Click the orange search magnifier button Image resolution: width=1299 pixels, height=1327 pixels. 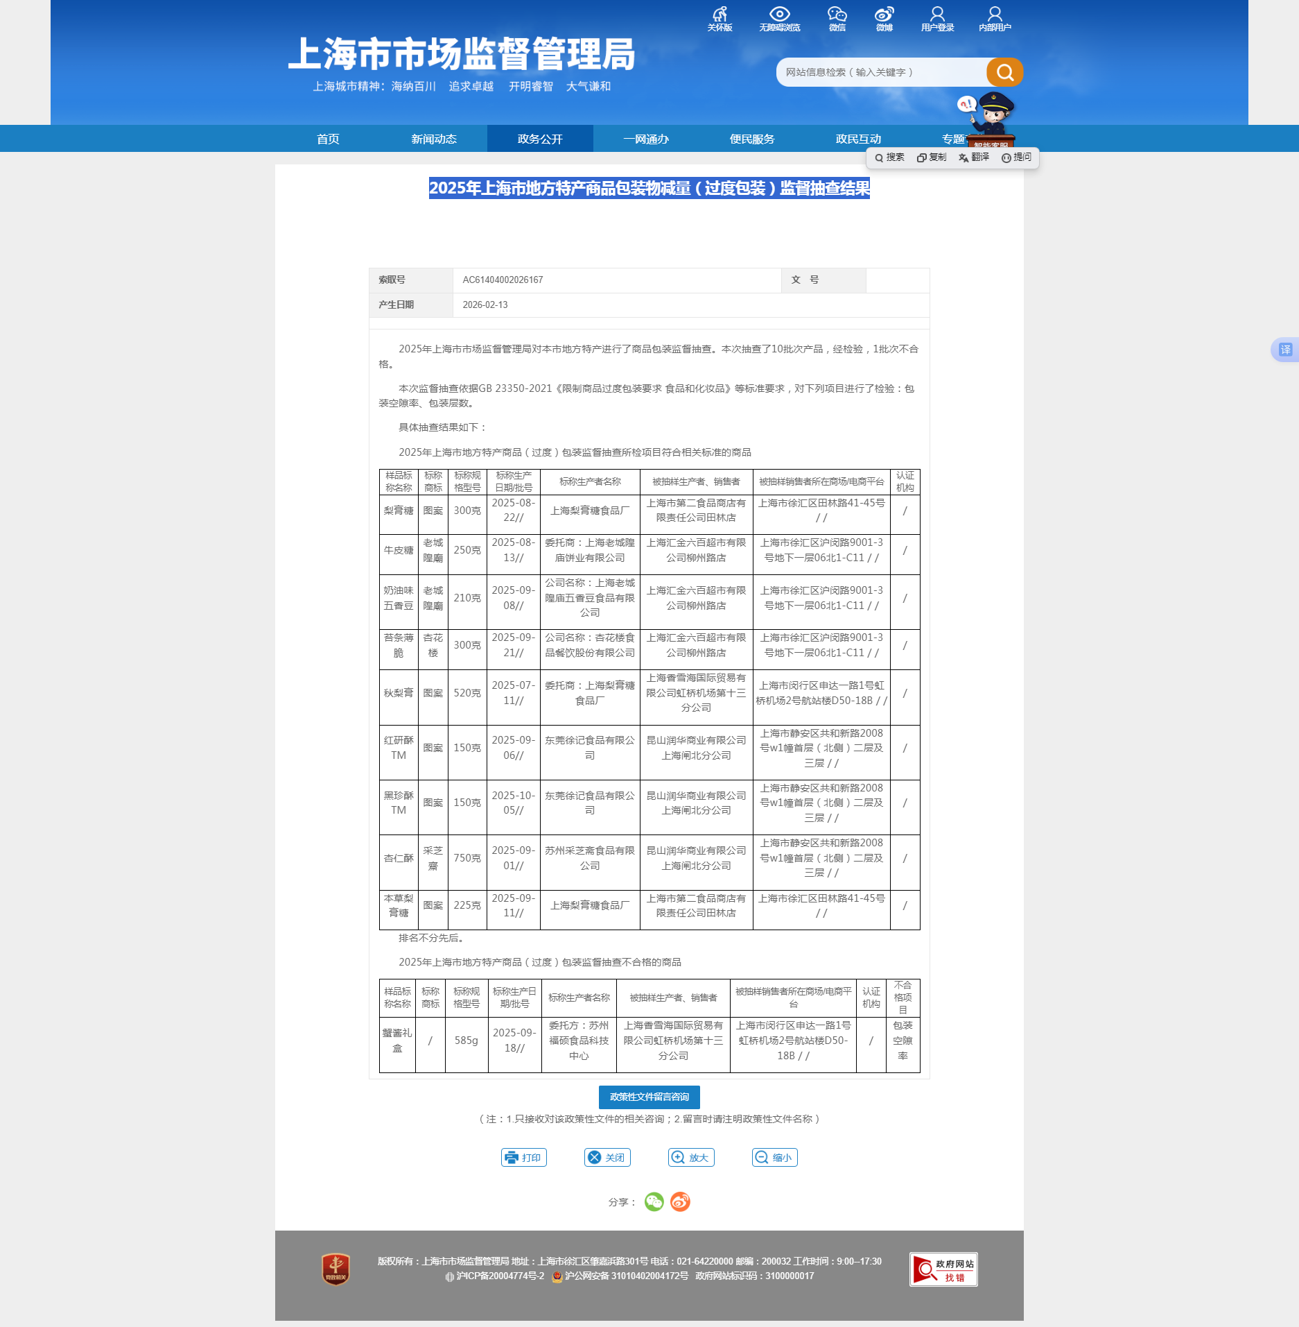click(x=1004, y=72)
